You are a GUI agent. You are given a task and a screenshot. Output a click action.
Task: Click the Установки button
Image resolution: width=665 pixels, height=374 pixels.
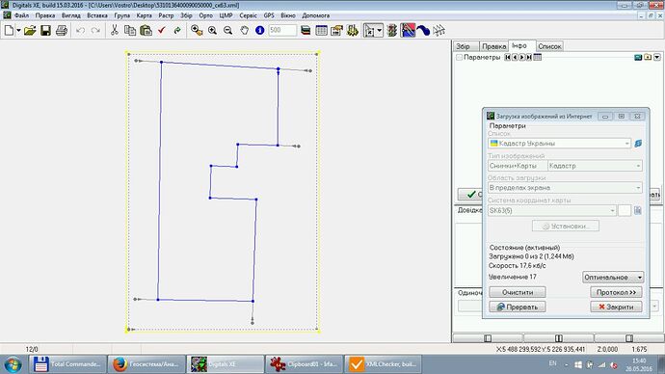[566, 226]
